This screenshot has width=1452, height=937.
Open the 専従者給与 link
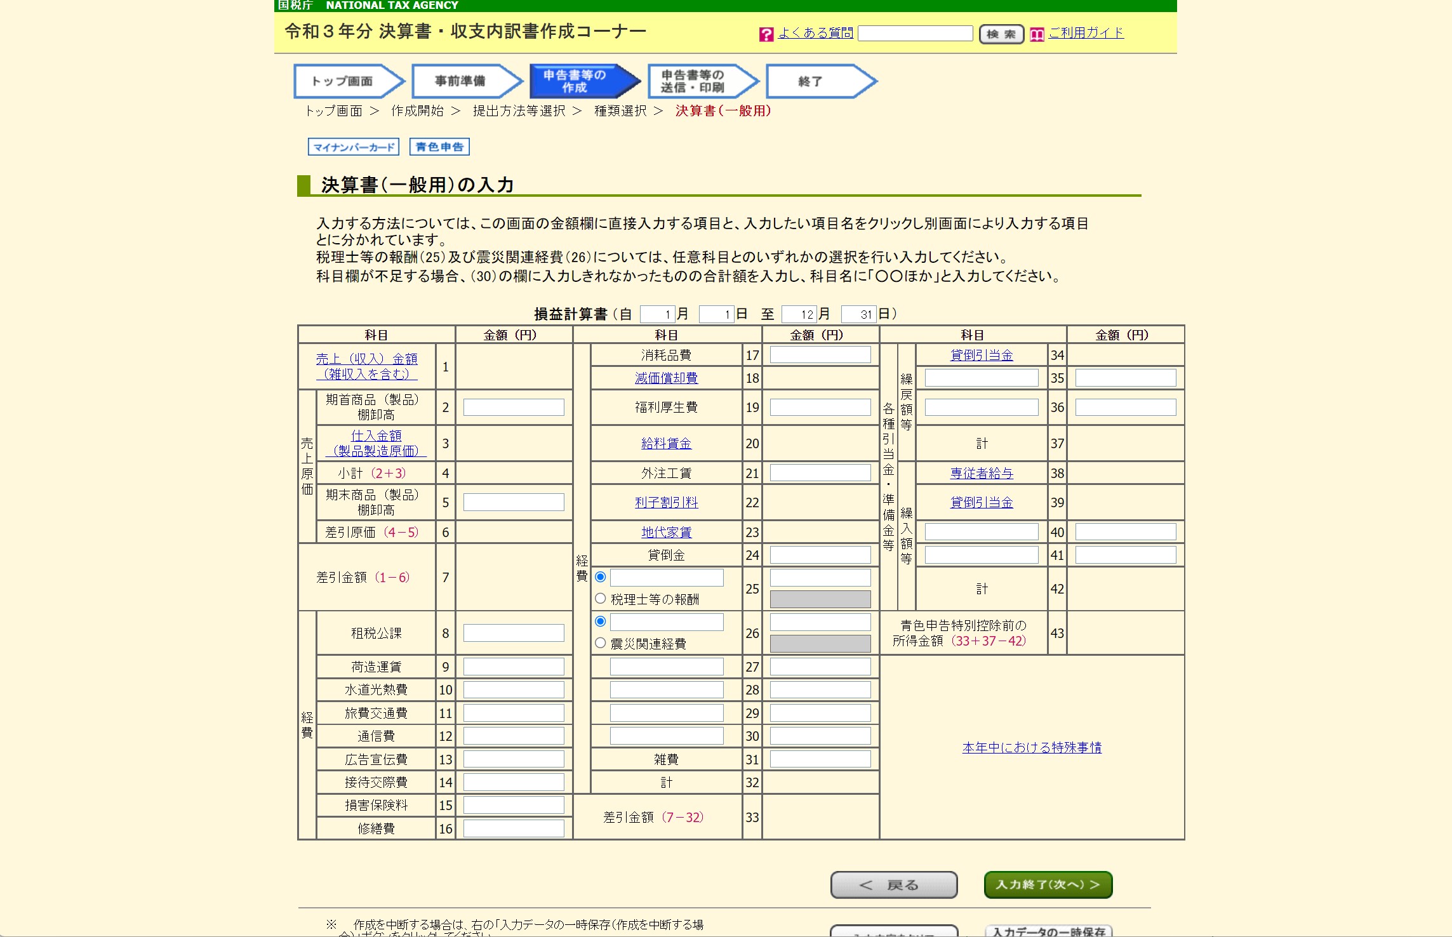(982, 474)
